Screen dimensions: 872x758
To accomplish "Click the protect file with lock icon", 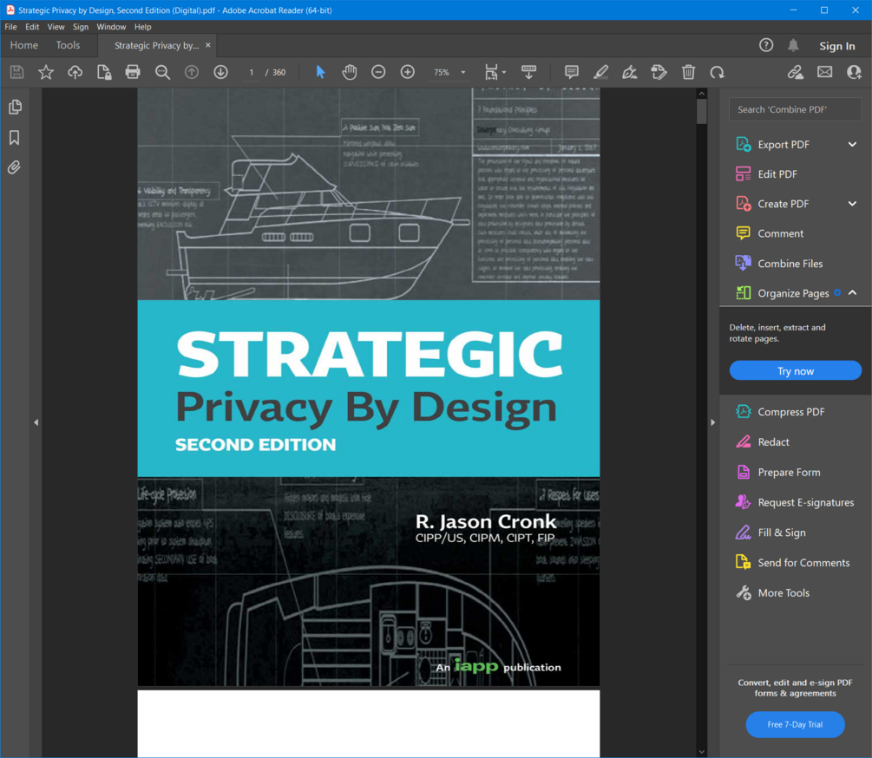I will coord(104,72).
